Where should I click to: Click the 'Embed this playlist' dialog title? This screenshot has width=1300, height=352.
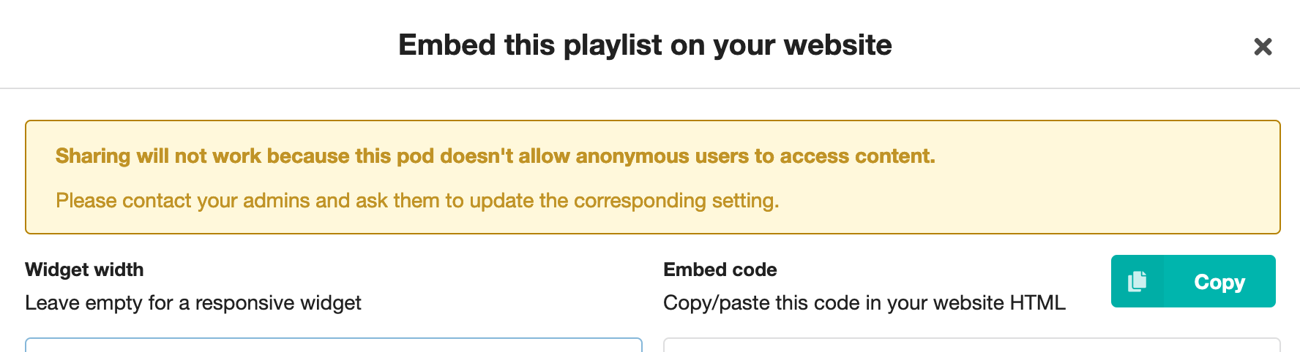pyautogui.click(x=645, y=45)
